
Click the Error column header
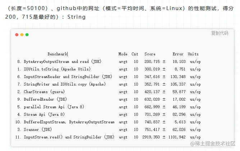tap(178, 54)
